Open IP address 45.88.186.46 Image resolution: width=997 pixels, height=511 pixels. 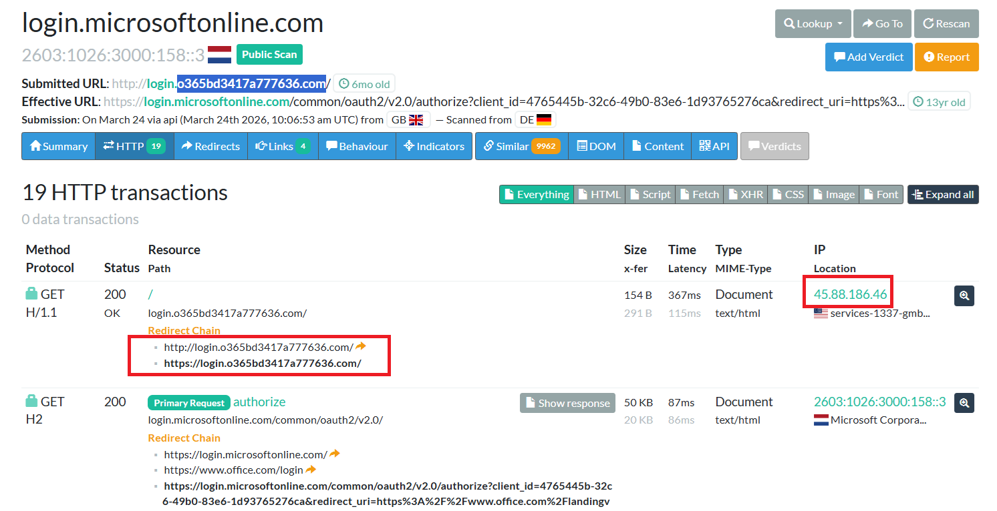pos(850,294)
